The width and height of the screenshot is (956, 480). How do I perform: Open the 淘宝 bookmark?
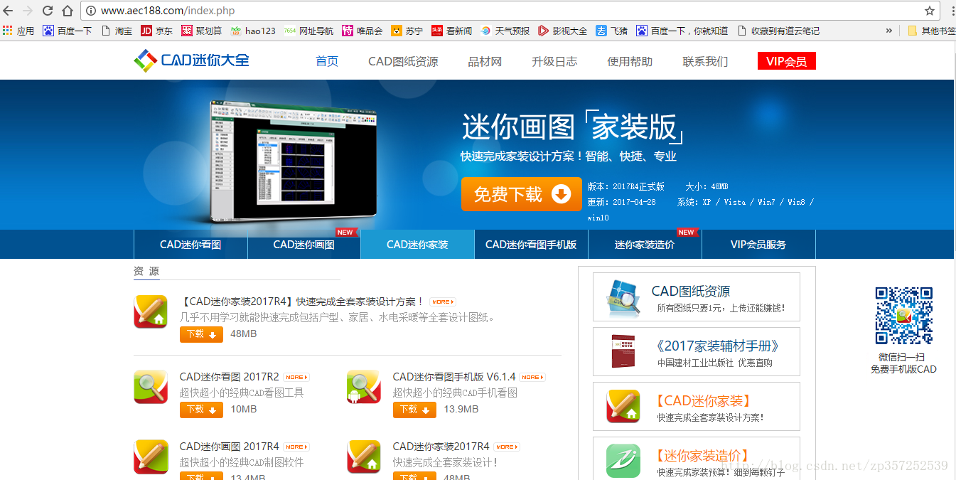pos(117,31)
